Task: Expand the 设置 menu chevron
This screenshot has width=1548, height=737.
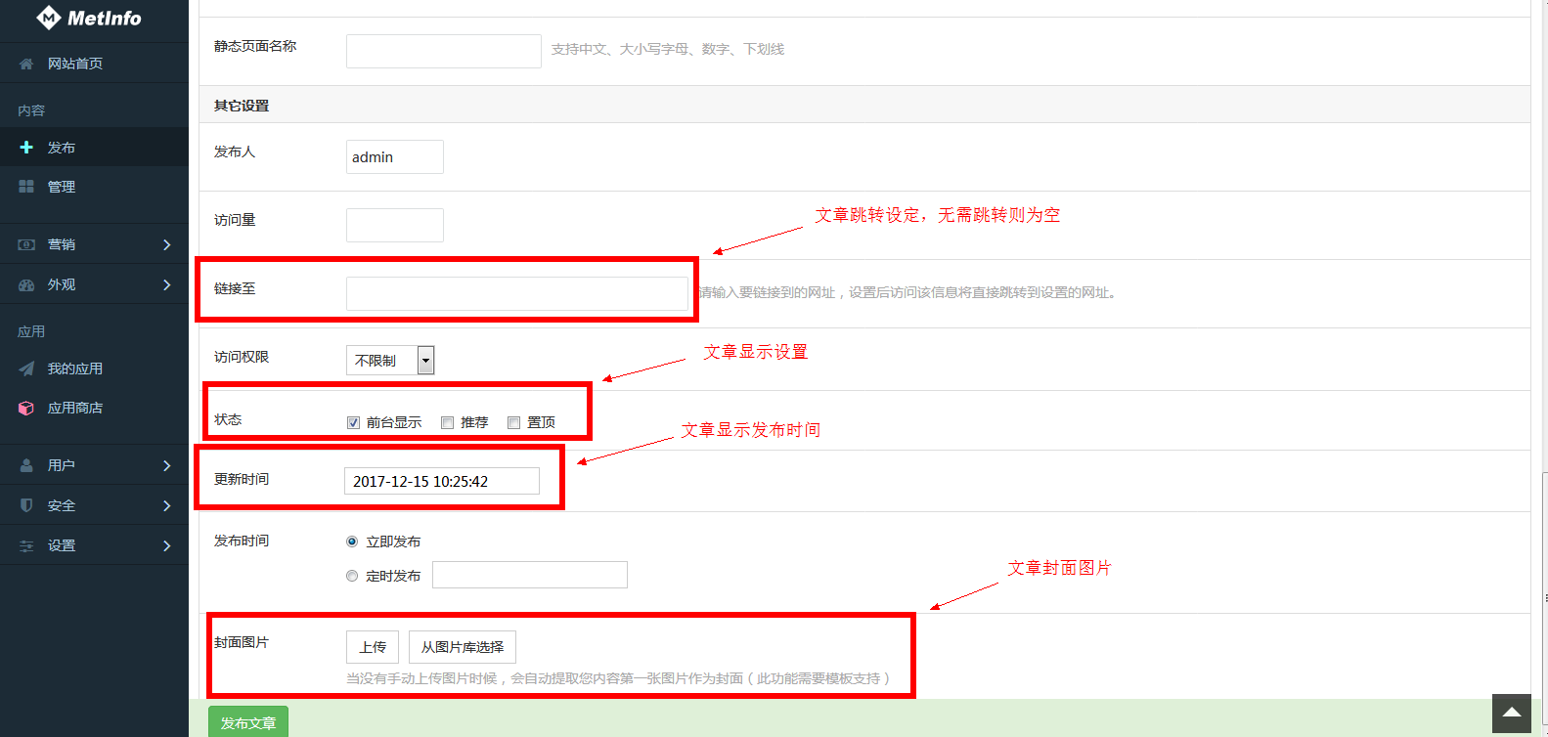Action: [167, 545]
